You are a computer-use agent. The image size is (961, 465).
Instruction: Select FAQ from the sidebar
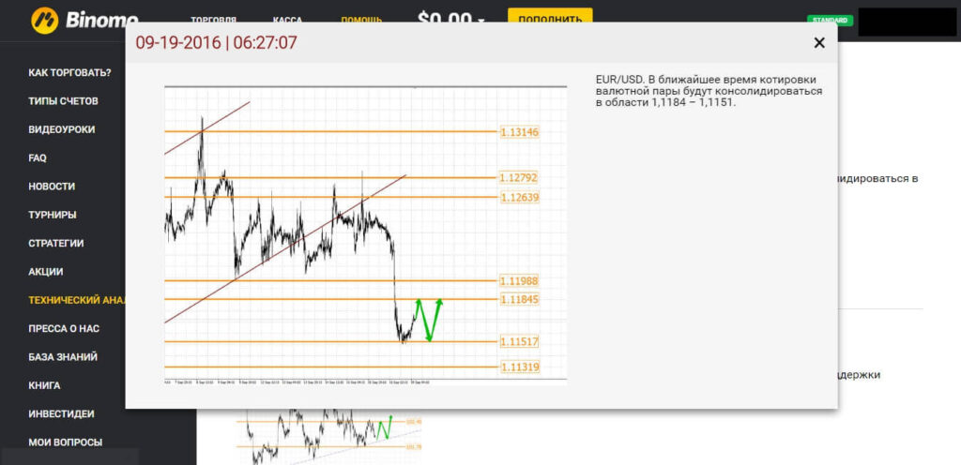coord(38,158)
